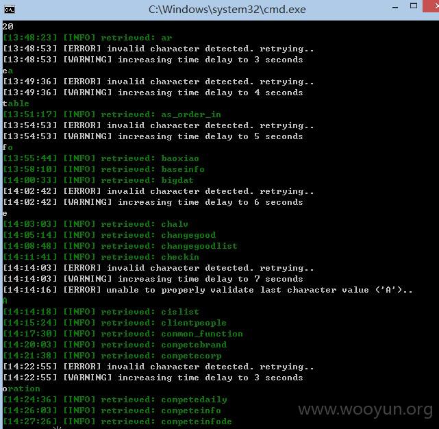
Task: Click the '20' at top of console
Action: (x=8, y=26)
